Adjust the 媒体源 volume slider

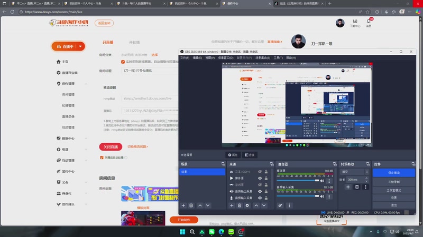click(298, 181)
